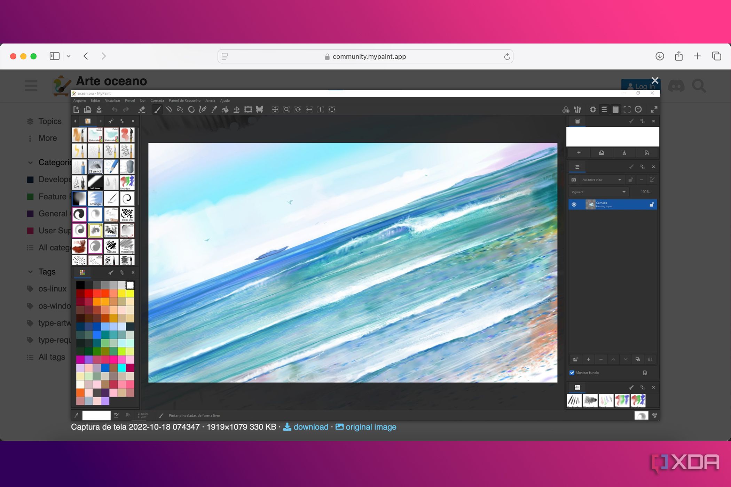The image size is (731, 487).
Task: Open the Pigment blend mode dropdown
Action: tap(598, 192)
